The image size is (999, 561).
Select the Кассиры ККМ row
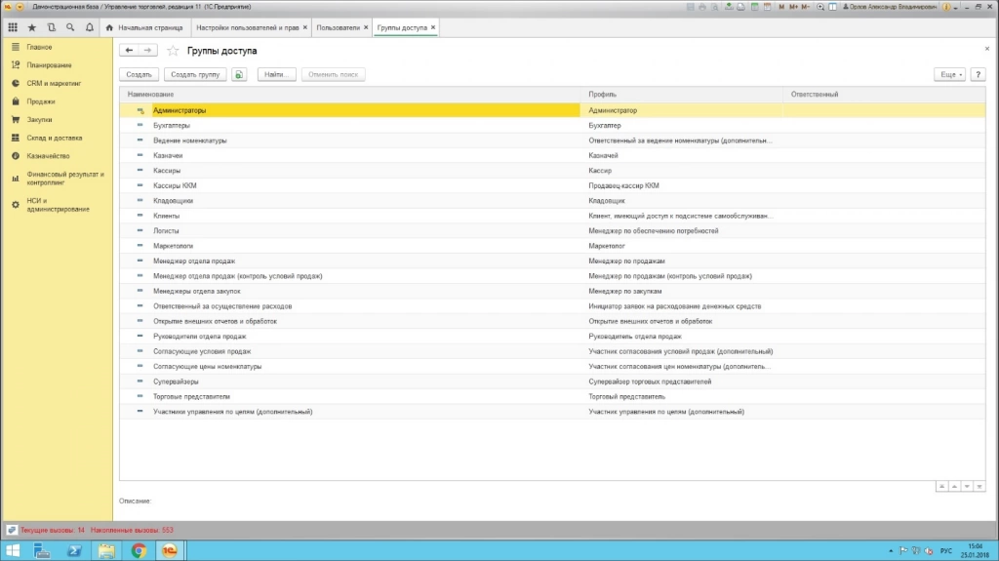pyautogui.click(x=552, y=185)
